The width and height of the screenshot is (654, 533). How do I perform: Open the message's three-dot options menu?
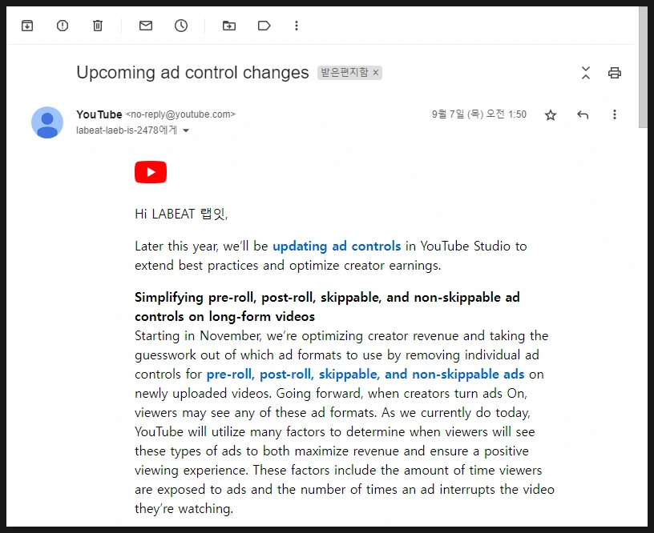click(x=615, y=114)
